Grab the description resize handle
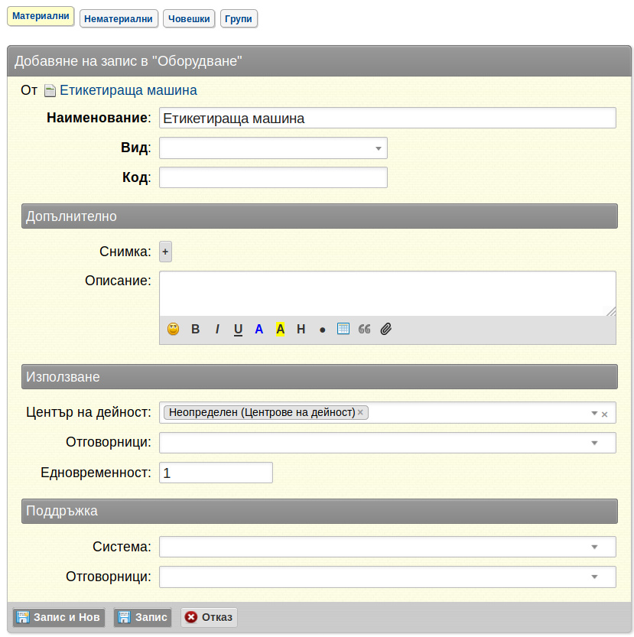 [611, 311]
